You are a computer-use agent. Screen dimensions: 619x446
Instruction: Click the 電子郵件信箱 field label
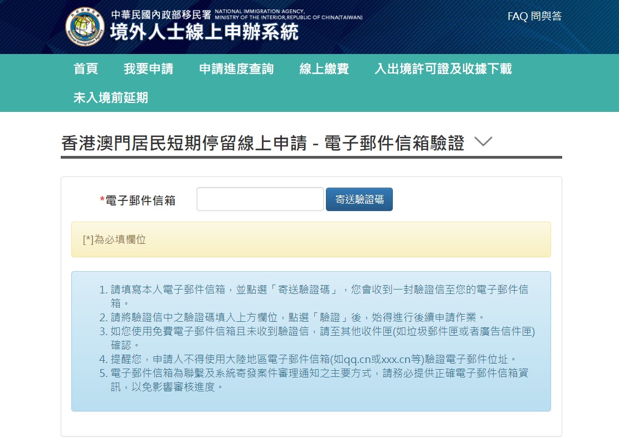click(140, 200)
